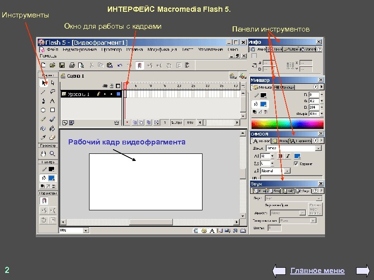Click the Главное меню link
The height and width of the screenshot is (280, 374).
(x=317, y=271)
